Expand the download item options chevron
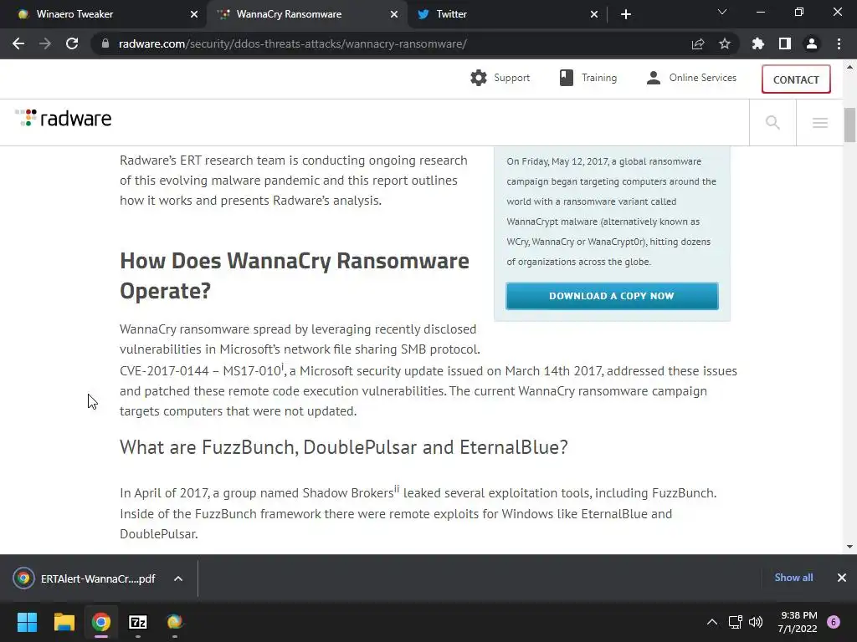The width and height of the screenshot is (857, 642). (178, 578)
